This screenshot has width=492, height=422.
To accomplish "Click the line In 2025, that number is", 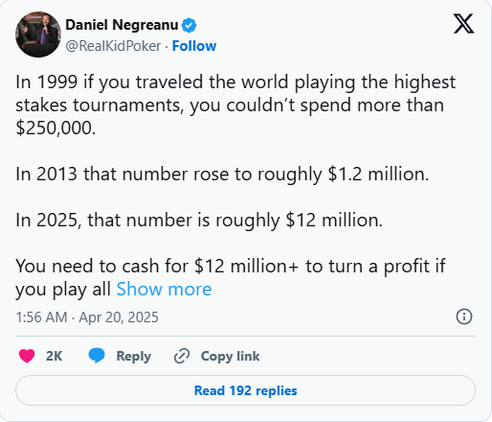I will tap(199, 221).
